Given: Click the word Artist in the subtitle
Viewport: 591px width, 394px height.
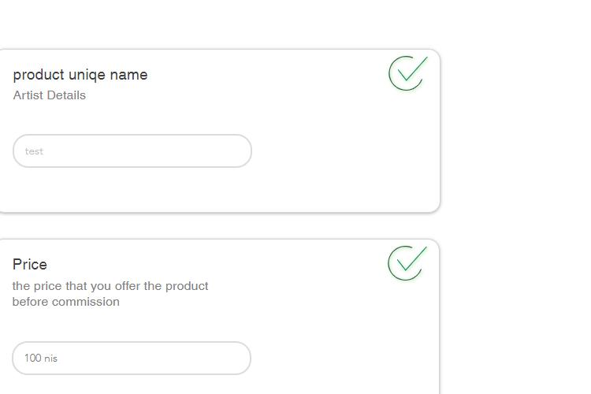Looking at the screenshot, I should 28,95.
